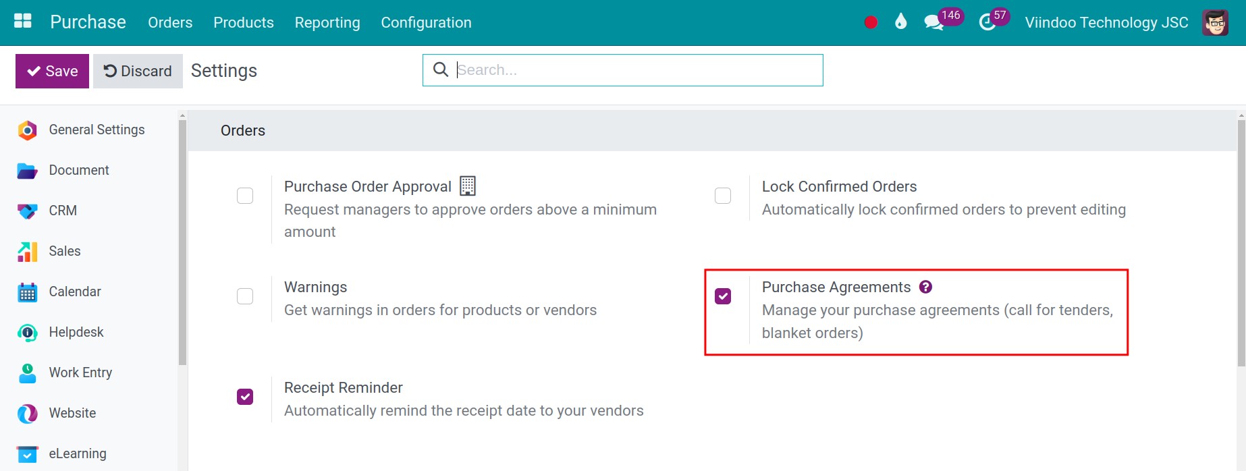
Task: Click the Purchase Agreements label
Action: click(x=836, y=287)
